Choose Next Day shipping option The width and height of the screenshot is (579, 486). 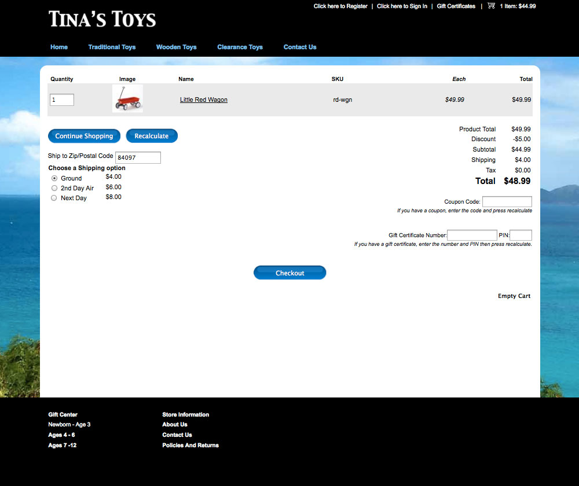click(x=54, y=198)
